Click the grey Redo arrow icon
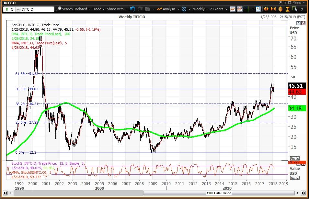The height and width of the screenshot is (199, 309). (x=140, y=9)
